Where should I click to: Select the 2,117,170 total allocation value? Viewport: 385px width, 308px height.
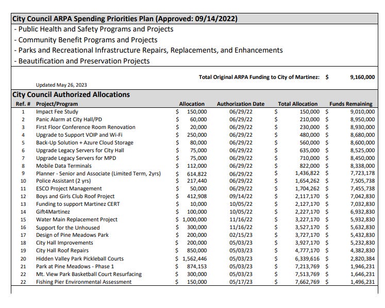click(307, 197)
